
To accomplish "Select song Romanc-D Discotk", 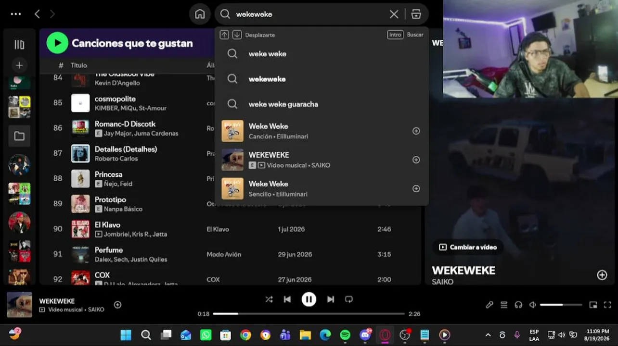I will 125,124.
